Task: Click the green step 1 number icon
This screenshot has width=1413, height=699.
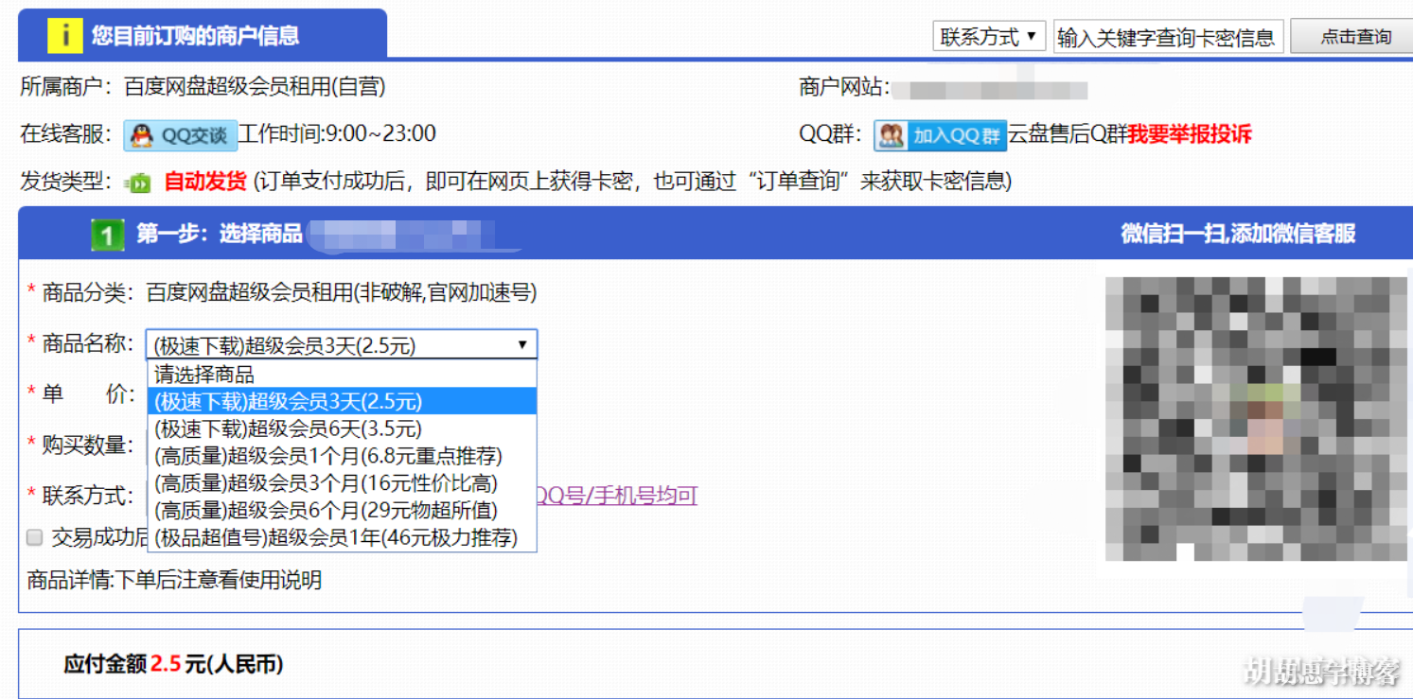Action: coord(107,235)
